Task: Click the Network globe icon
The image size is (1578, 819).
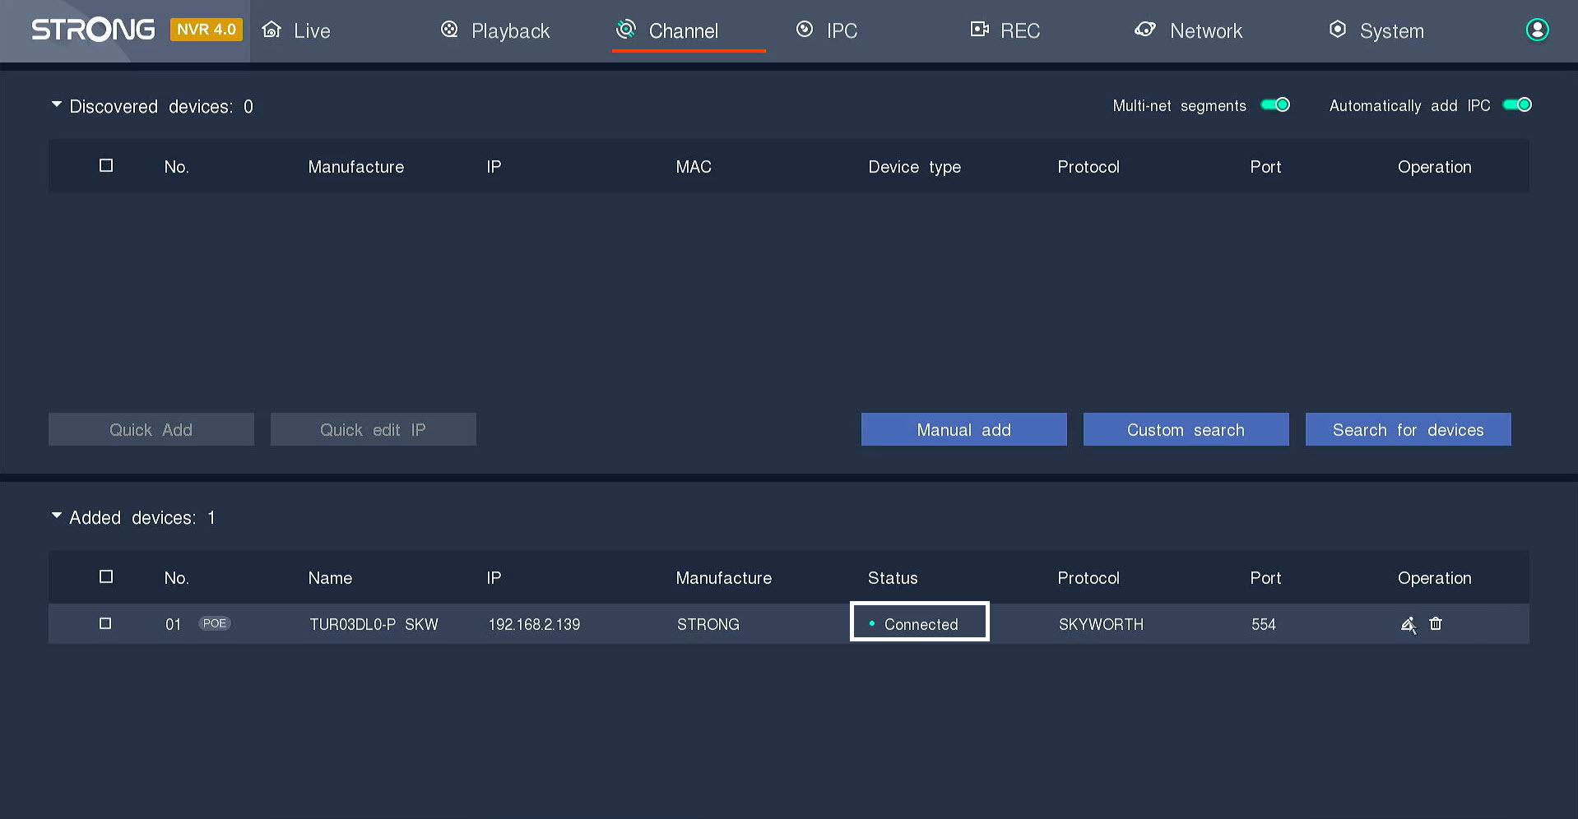Action: point(1144,30)
